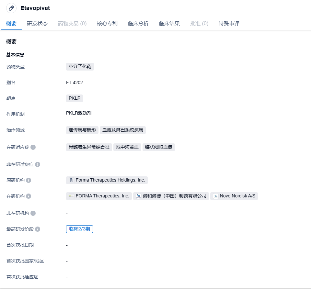This screenshot has width=311, height=289.
Task: Click the 镰状细胞血症 indication tag
Action: (159, 147)
